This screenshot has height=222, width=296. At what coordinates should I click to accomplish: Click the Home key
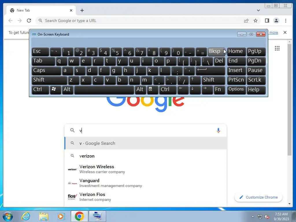[x=236, y=52]
